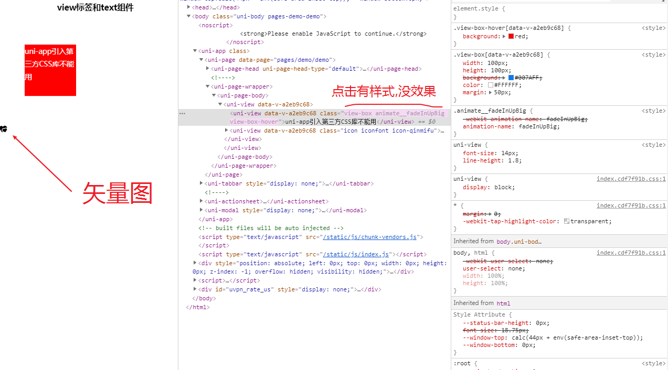Open the white #FFFFFF color swatch
668x370 pixels.
click(491, 85)
